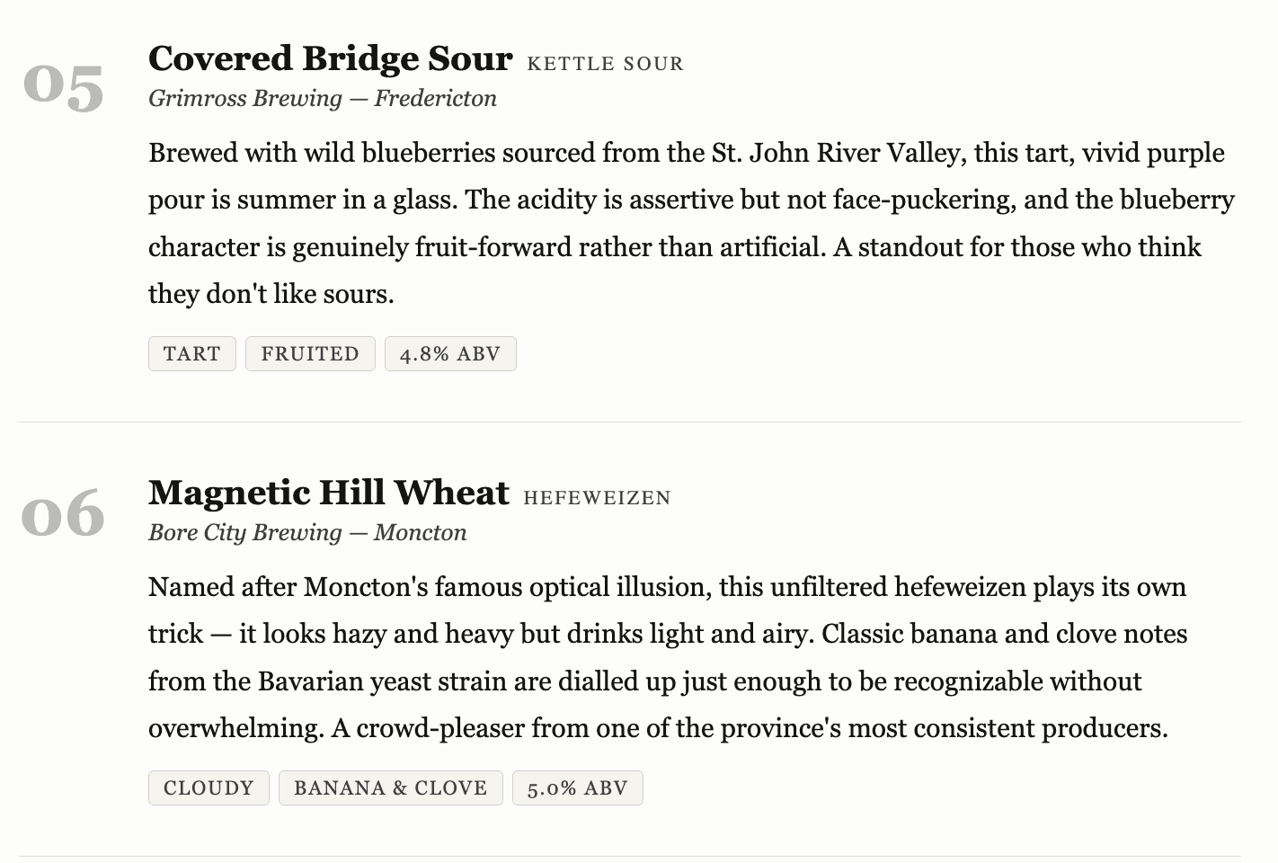The height and width of the screenshot is (863, 1278).
Task: Click the BANANA & CLOVE tag
Action: (x=390, y=788)
